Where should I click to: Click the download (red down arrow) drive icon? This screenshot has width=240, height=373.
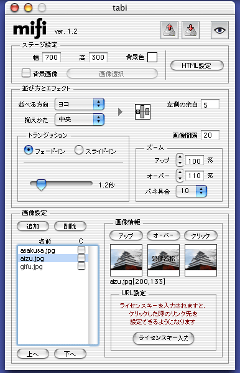[x=191, y=31]
